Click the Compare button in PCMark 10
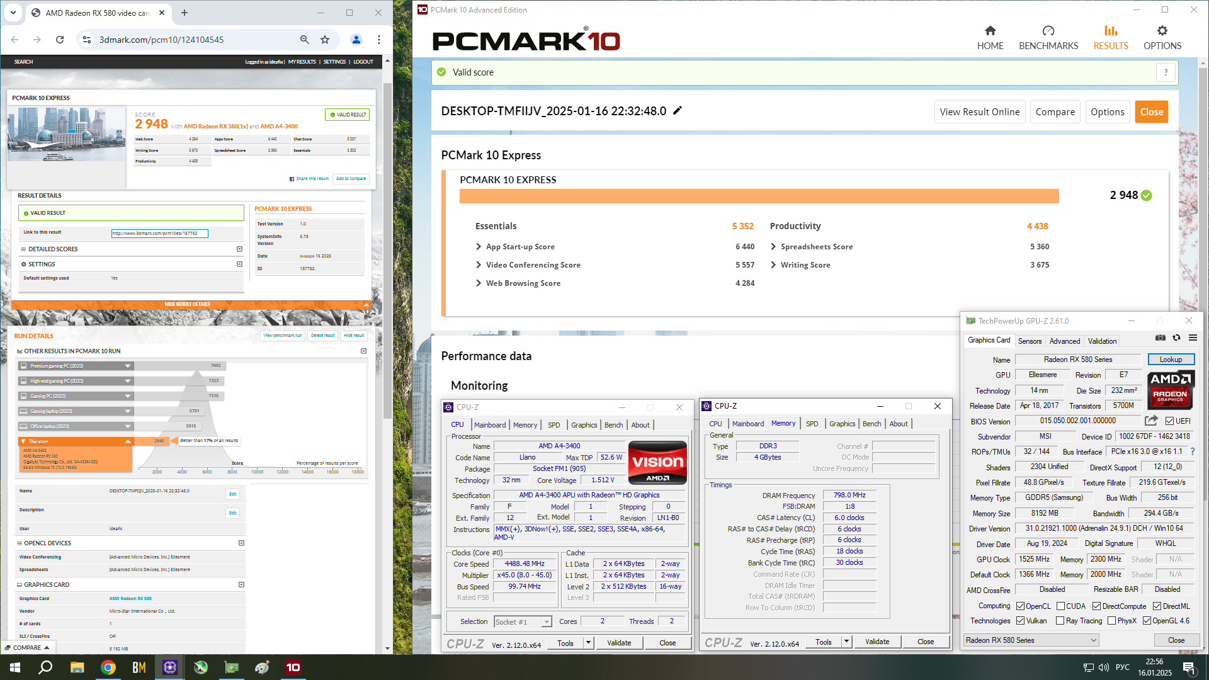1209x680 pixels. (x=1055, y=112)
